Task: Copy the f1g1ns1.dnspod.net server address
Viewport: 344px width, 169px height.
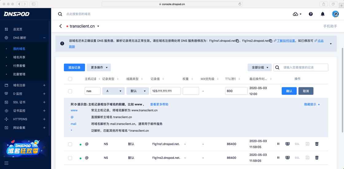Action: point(238,41)
